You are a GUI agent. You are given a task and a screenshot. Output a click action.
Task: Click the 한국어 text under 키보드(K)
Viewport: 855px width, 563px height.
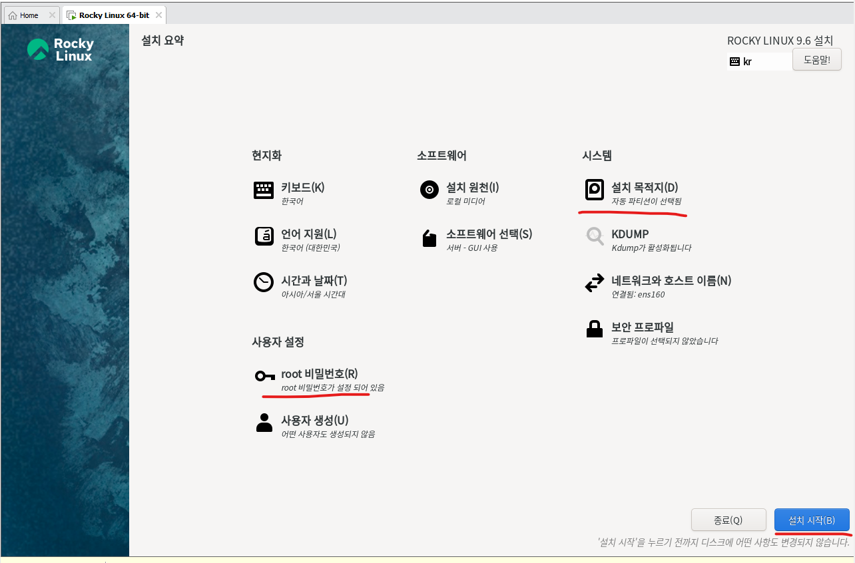coord(292,201)
